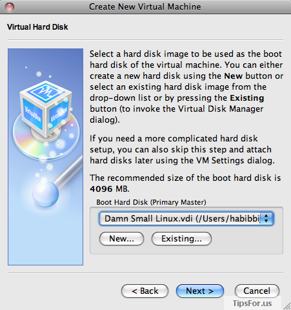Create a new hard disk with New...
The height and width of the screenshot is (310, 291).
pos(121,239)
